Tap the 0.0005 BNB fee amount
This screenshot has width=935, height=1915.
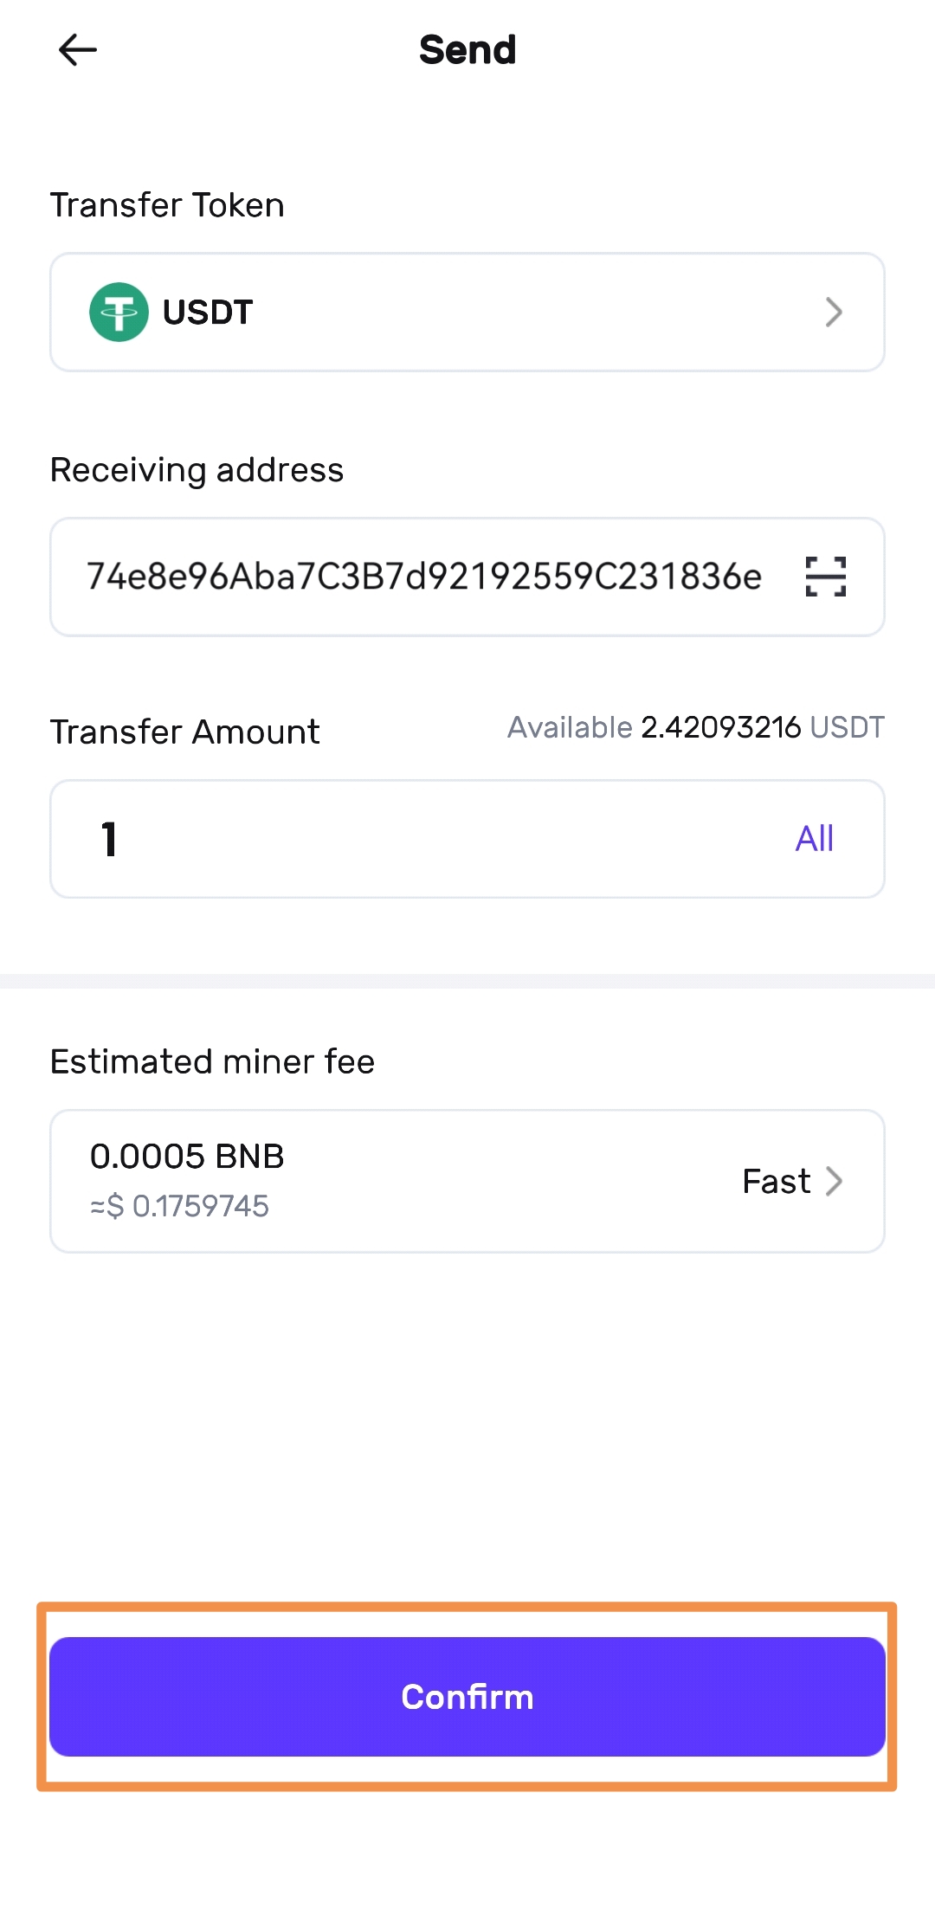(187, 1157)
